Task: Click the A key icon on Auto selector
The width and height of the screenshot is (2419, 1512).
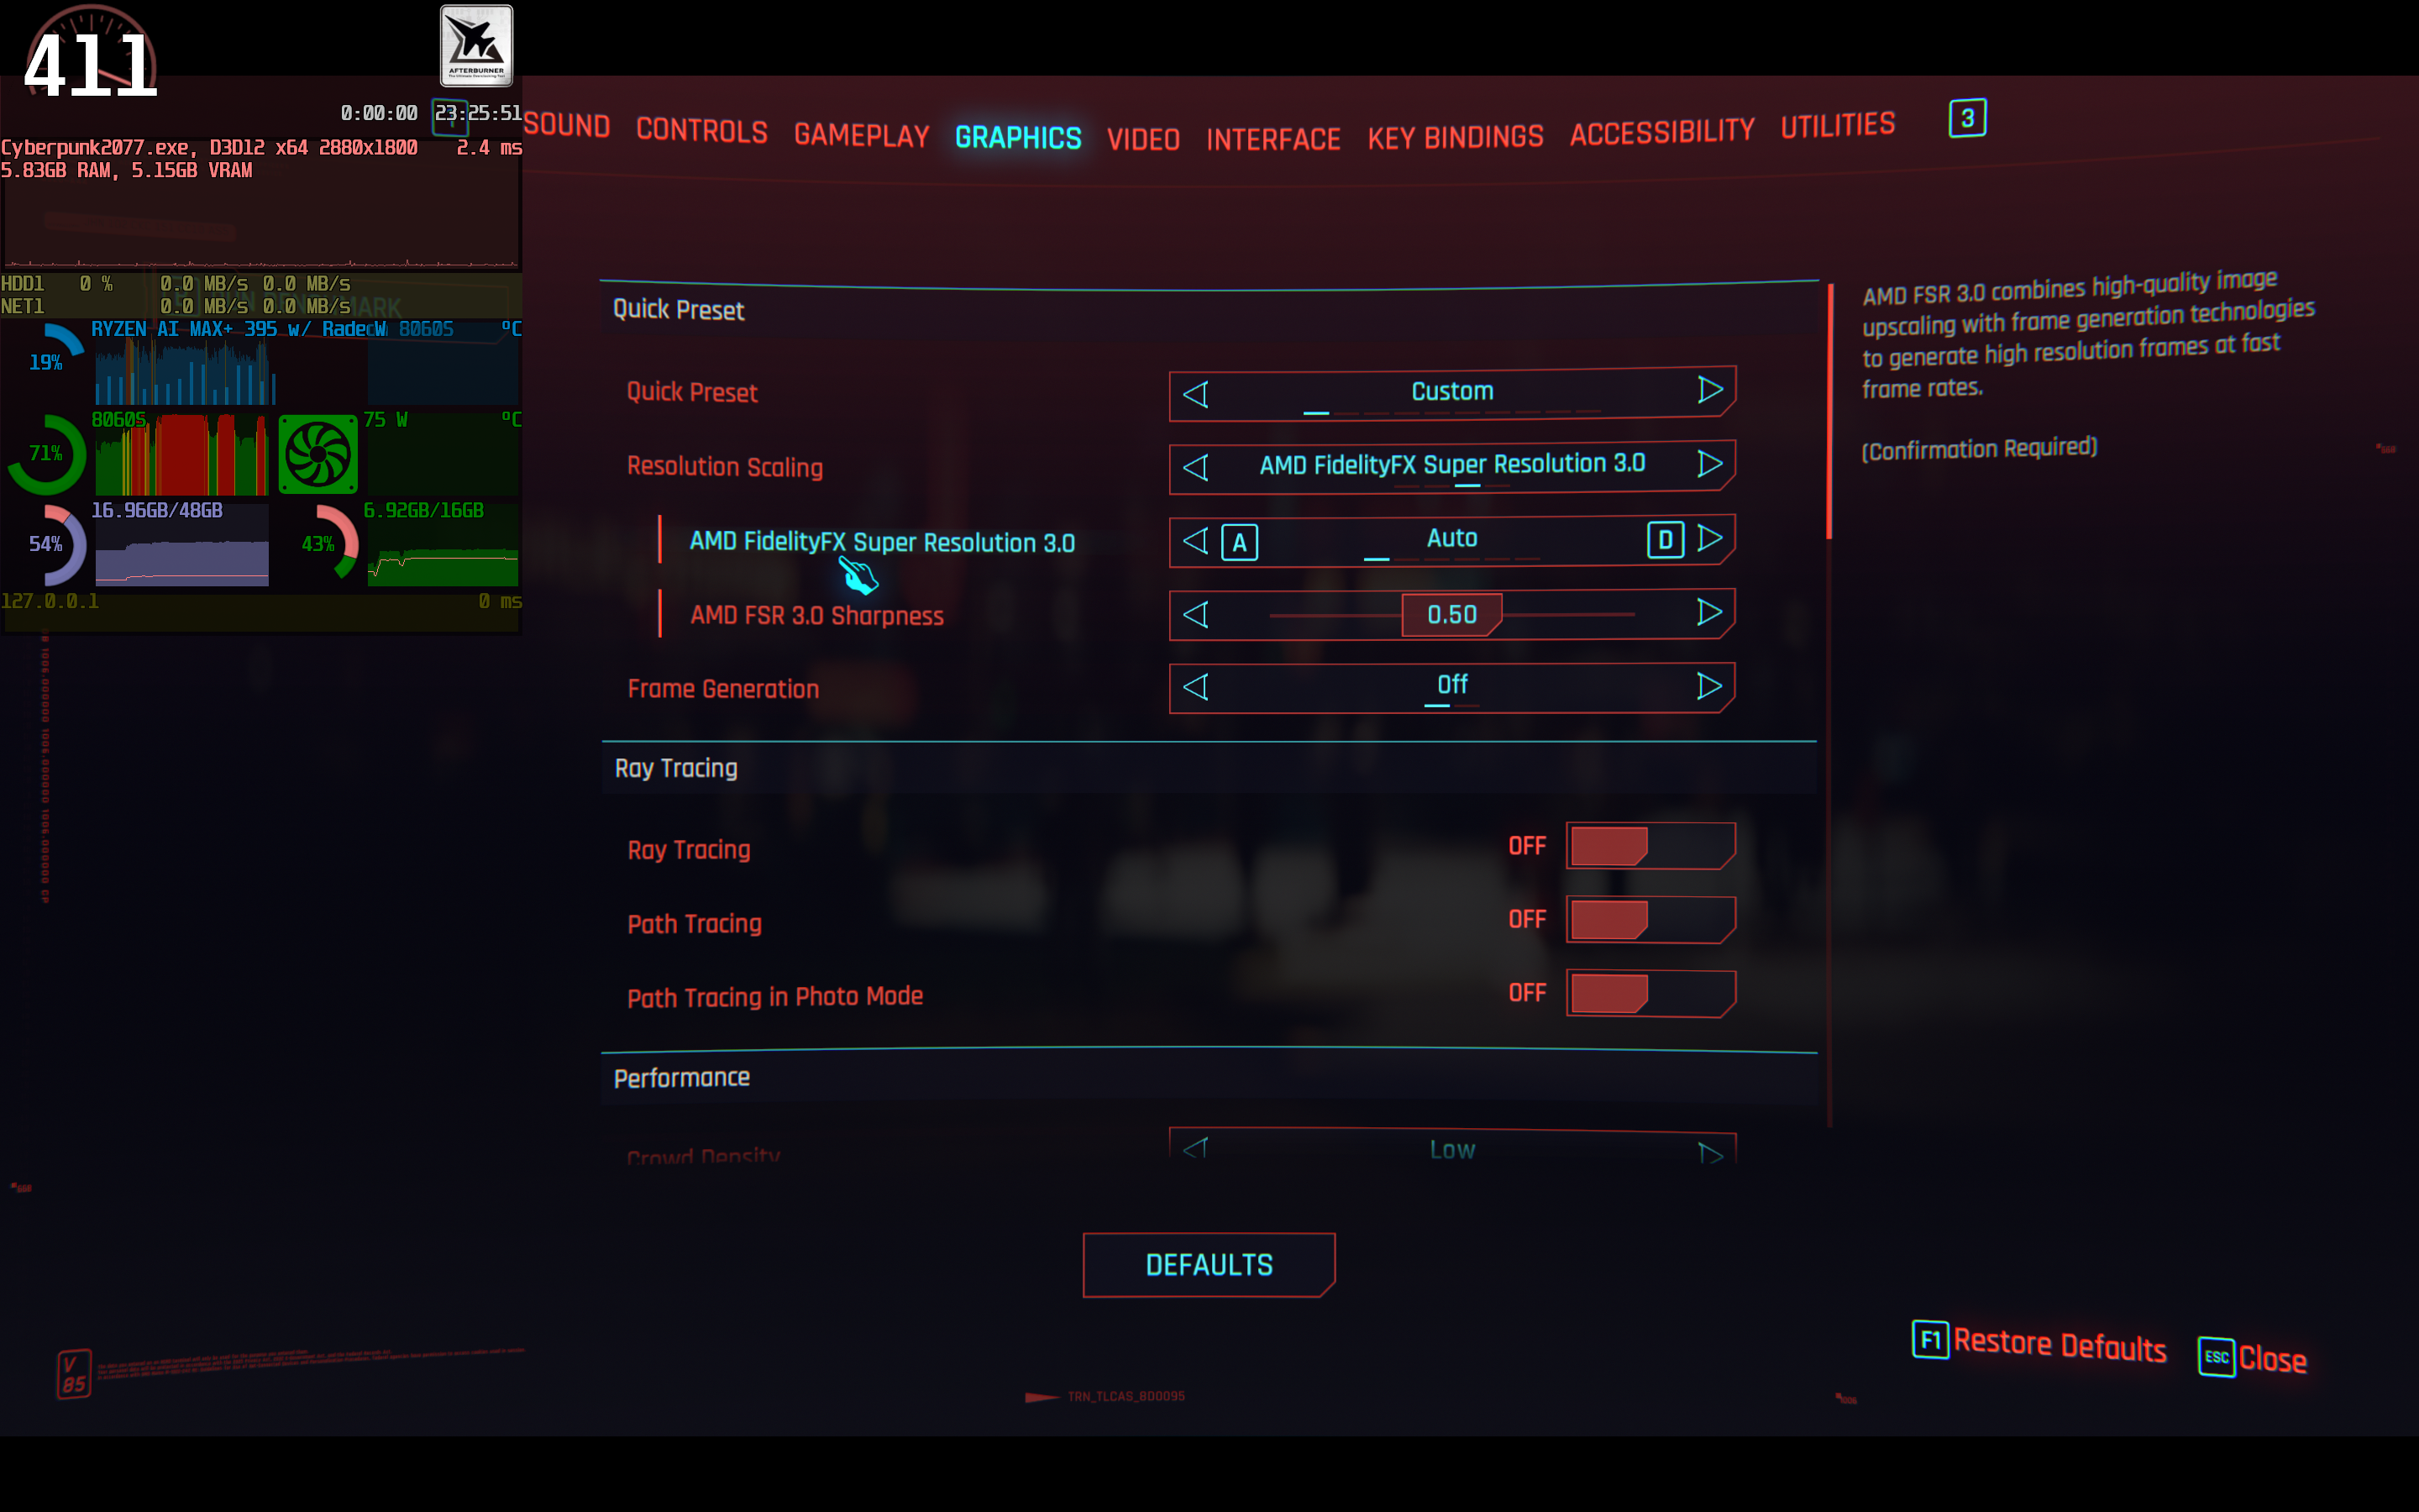Action: point(1240,542)
